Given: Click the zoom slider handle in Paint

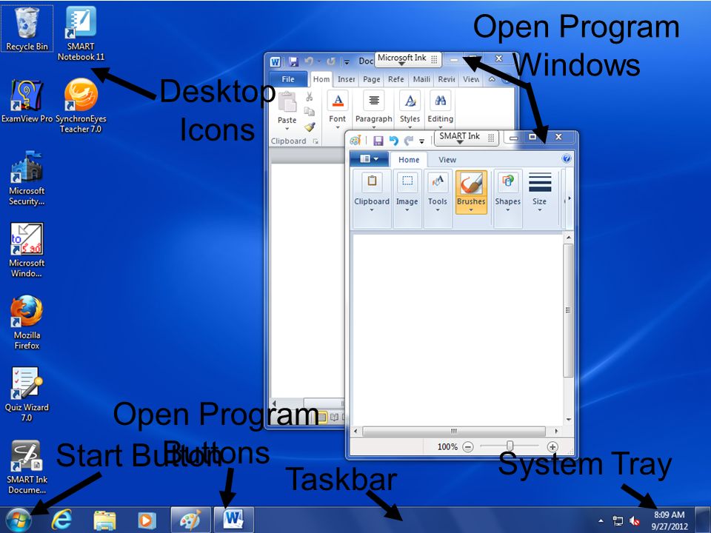Looking at the screenshot, I should pyautogui.click(x=510, y=446).
